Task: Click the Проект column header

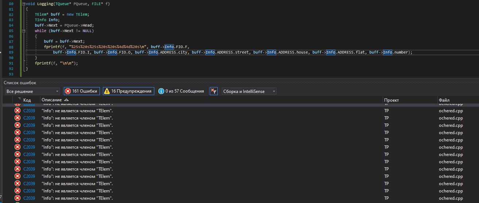Action: (x=391, y=100)
